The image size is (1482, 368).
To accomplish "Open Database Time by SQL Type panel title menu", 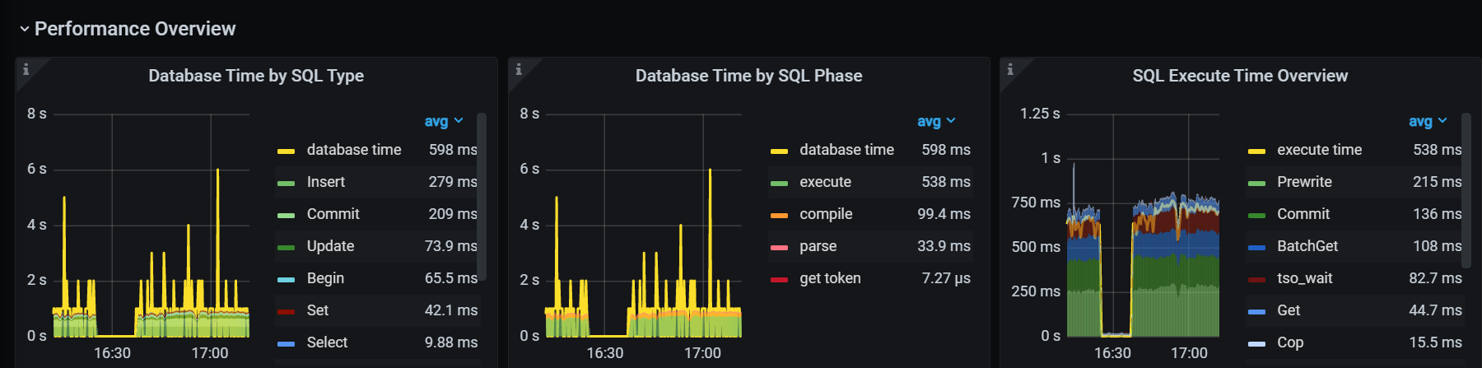I will (256, 76).
